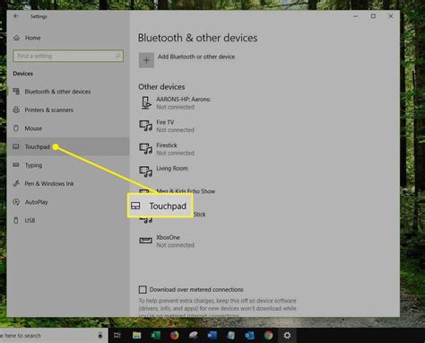Click the pen icon beside Pen & Windows Ink

click(x=16, y=183)
